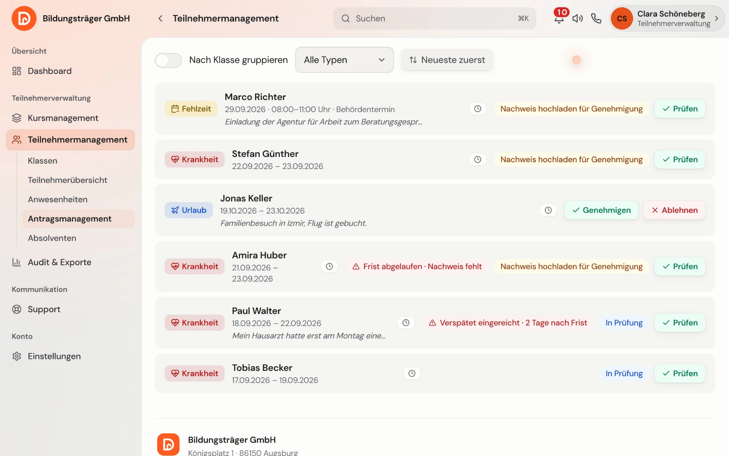The image size is (729, 456).
Task: Select Teilnehmermanagement sidebar item
Action: click(71, 139)
